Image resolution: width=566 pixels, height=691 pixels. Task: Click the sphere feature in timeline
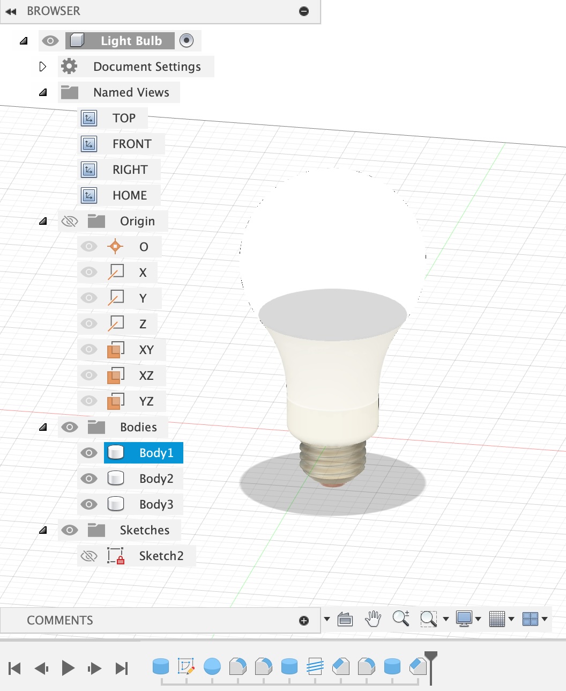[212, 666]
